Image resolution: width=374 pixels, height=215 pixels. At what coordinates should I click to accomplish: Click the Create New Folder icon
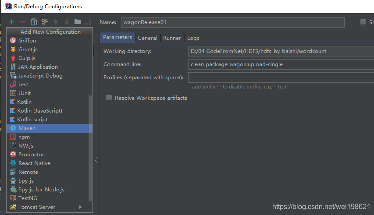[78, 22]
